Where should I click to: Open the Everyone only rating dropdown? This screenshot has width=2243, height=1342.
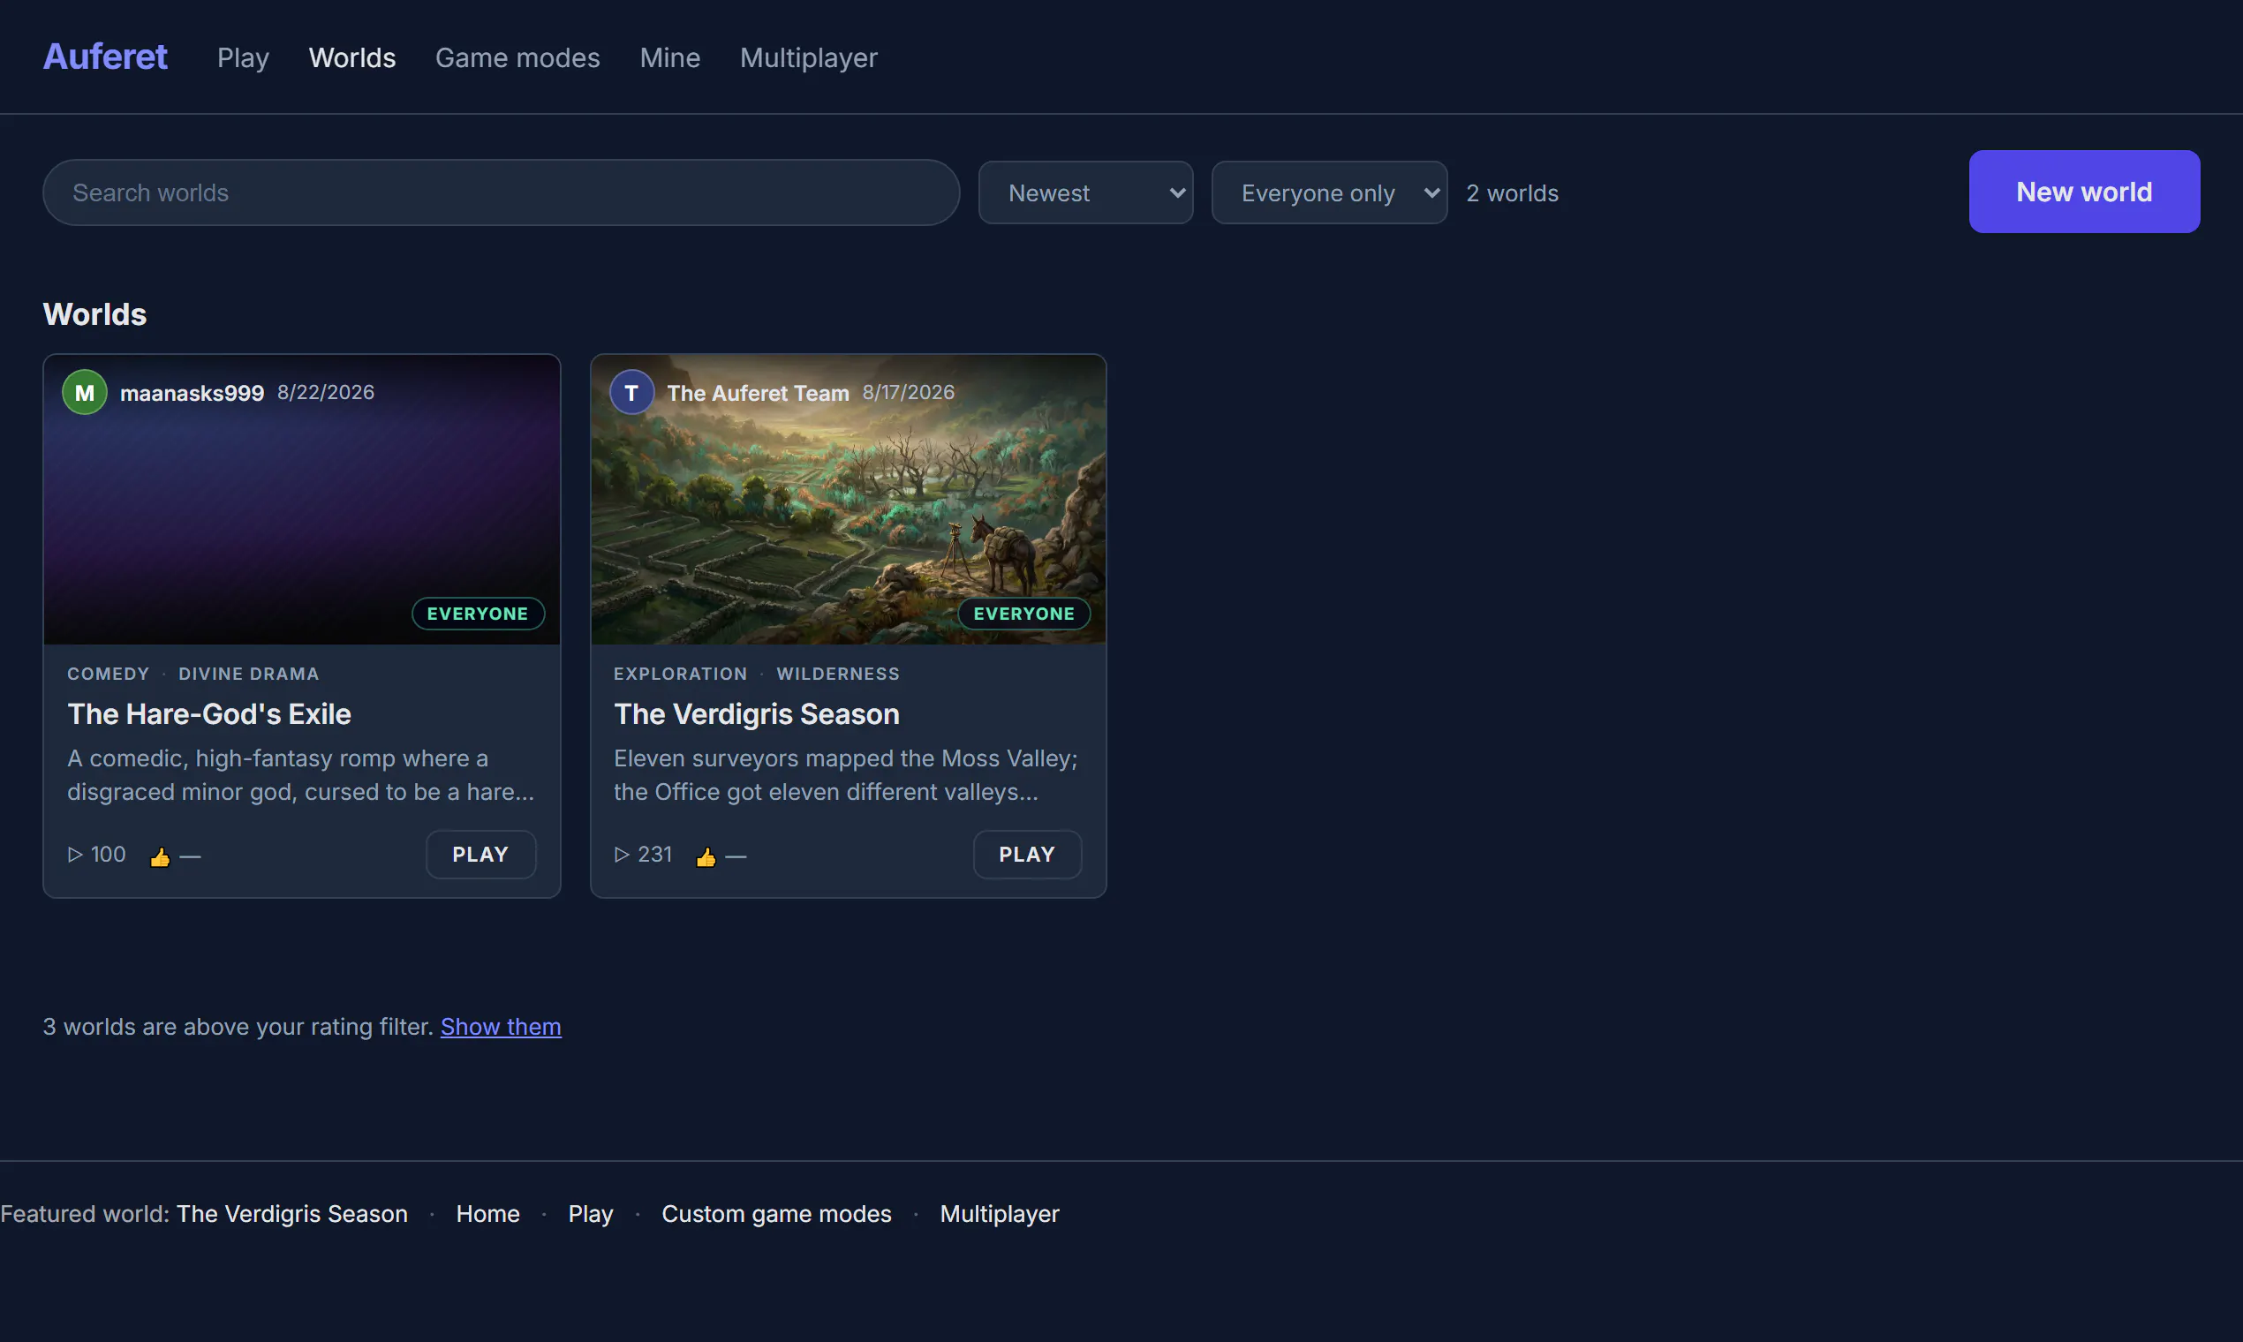tap(1329, 192)
